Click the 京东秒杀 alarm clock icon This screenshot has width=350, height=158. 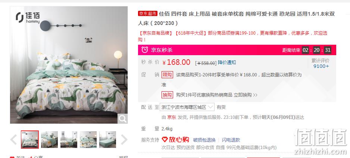coord(145,50)
